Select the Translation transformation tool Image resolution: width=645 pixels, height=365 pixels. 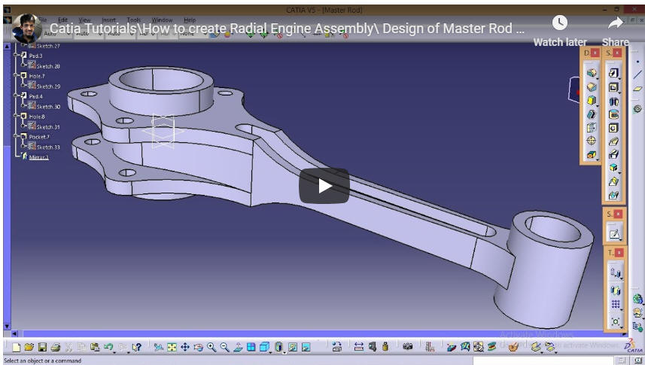click(616, 272)
